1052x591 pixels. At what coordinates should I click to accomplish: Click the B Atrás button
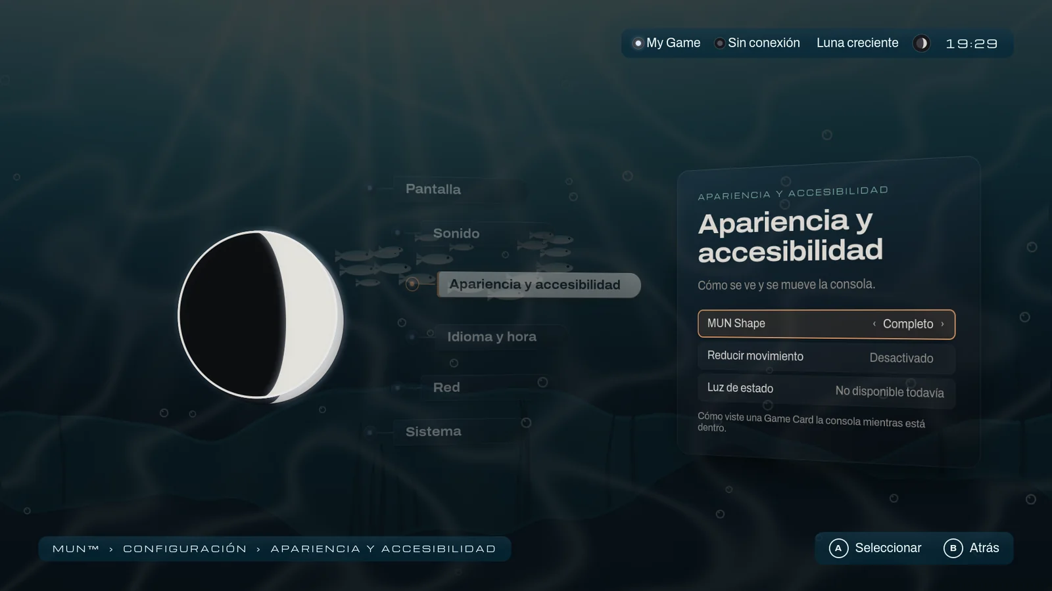[x=971, y=548]
